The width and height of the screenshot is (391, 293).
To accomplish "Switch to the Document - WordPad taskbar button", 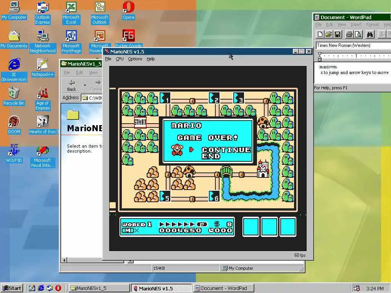I will [x=224, y=288].
